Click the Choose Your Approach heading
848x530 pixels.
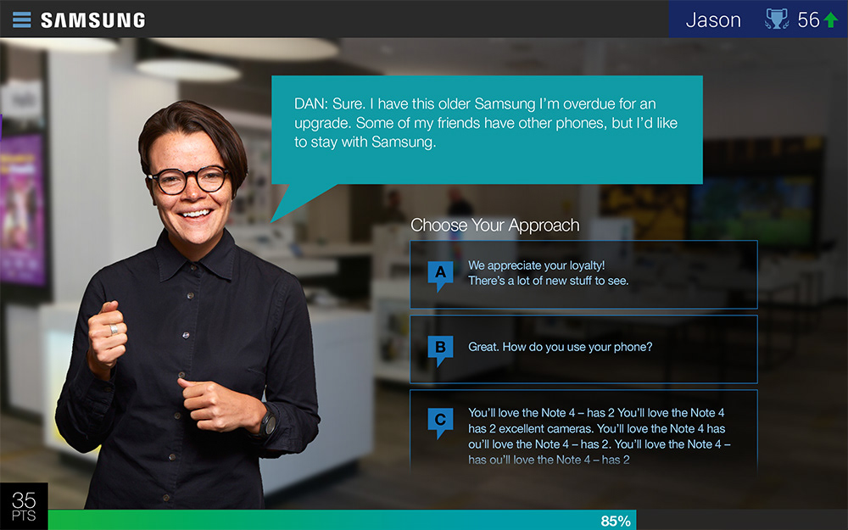[495, 225]
